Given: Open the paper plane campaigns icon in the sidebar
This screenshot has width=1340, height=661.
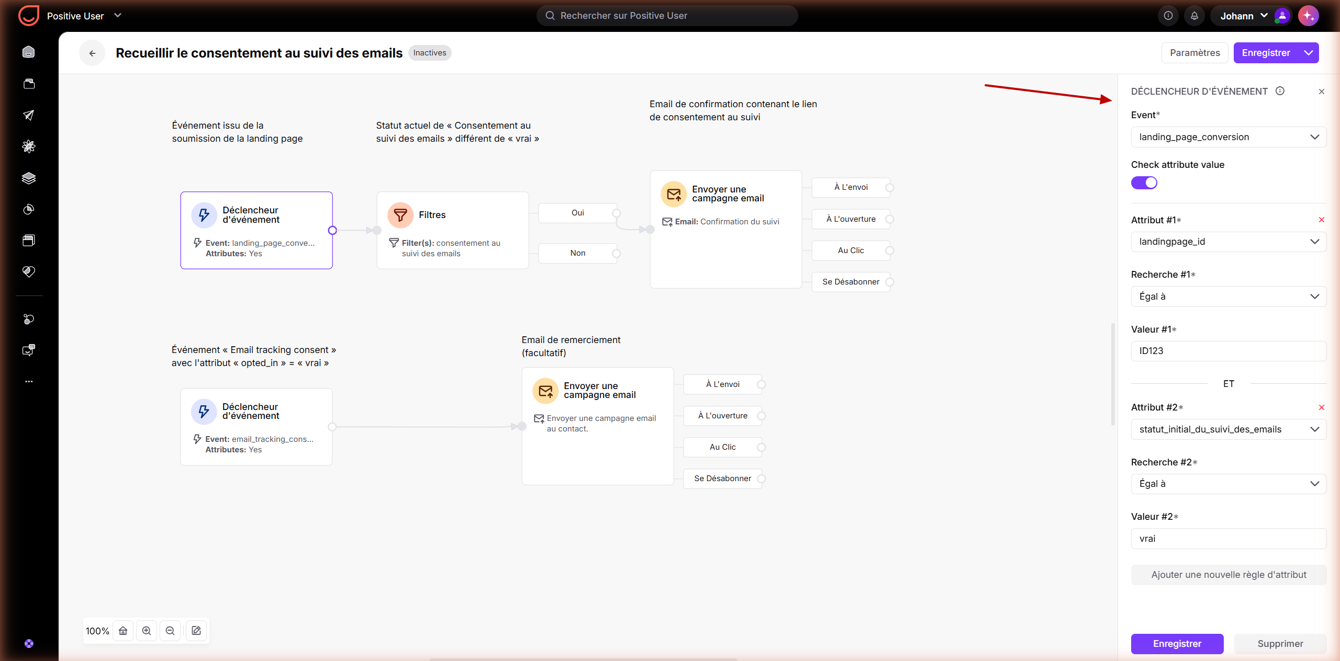Looking at the screenshot, I should tap(29, 115).
